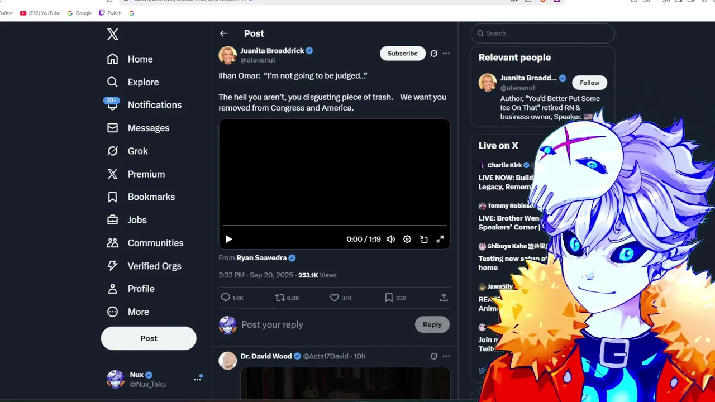Open Explore page
This screenshot has width=715, height=402.
pyautogui.click(x=133, y=82)
